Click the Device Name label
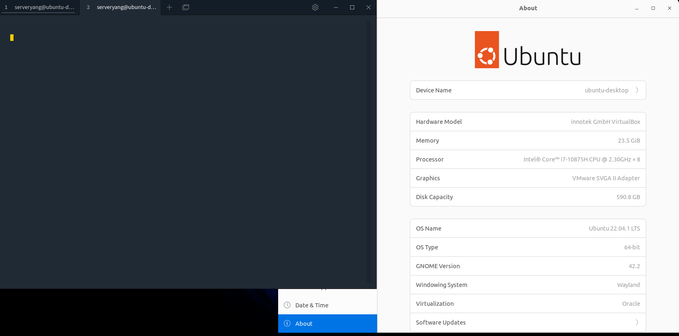The image size is (679, 336). (434, 90)
